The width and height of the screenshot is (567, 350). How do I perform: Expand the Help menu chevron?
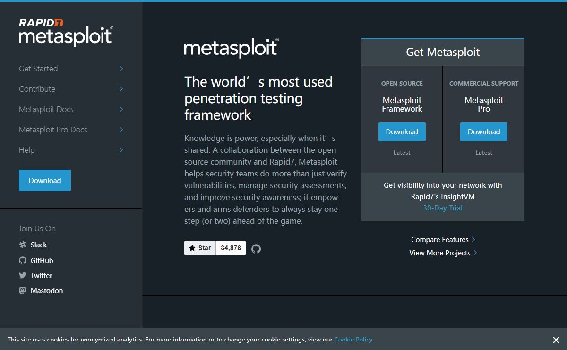pos(121,150)
